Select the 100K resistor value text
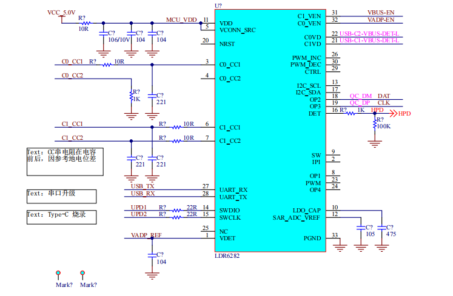453x296 pixels. [384, 127]
